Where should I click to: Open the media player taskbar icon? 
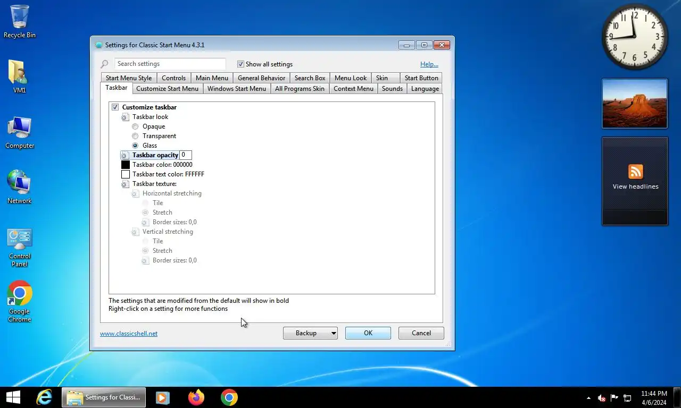click(163, 397)
